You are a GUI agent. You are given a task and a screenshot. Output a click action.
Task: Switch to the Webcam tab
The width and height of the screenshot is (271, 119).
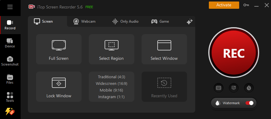point(84,21)
